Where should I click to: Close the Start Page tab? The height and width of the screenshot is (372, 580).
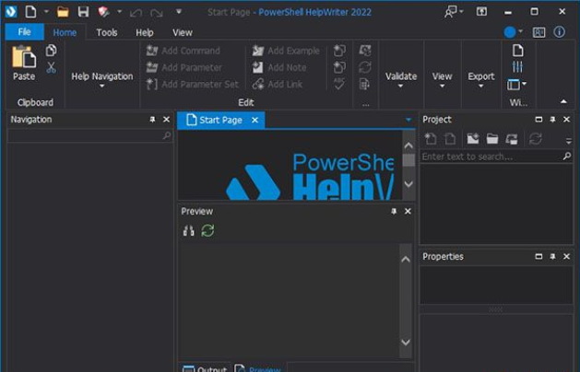click(255, 120)
